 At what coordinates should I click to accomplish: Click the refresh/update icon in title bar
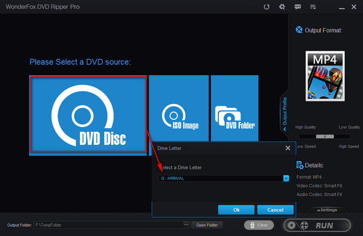point(267,7)
